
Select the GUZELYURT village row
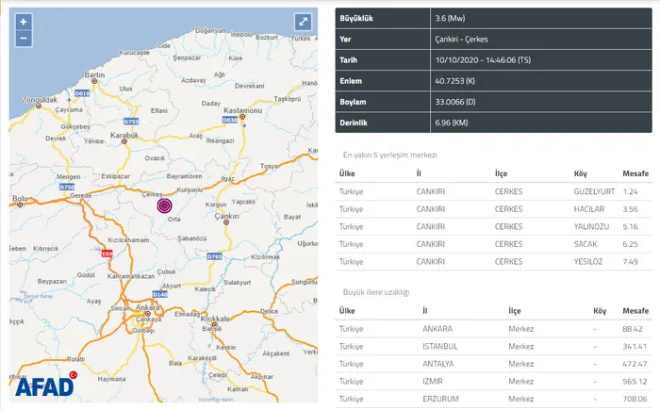(494, 191)
